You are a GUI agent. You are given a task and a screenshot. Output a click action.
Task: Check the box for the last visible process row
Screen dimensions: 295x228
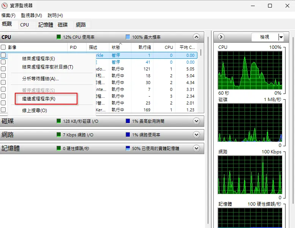point(3,109)
